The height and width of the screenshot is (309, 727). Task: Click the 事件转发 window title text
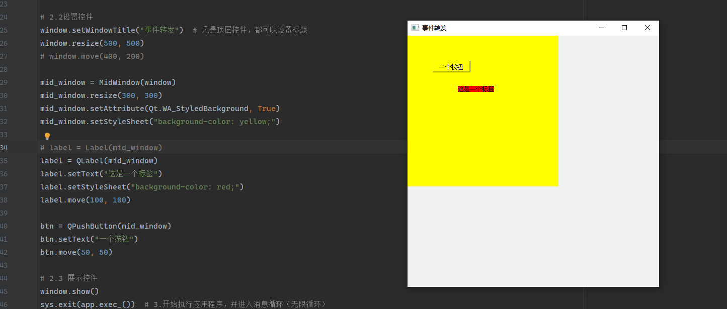click(x=434, y=28)
